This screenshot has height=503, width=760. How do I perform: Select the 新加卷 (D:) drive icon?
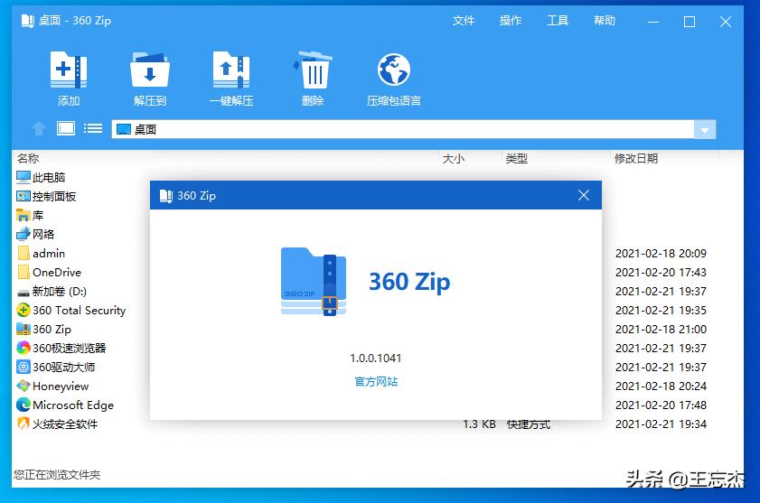click(23, 293)
